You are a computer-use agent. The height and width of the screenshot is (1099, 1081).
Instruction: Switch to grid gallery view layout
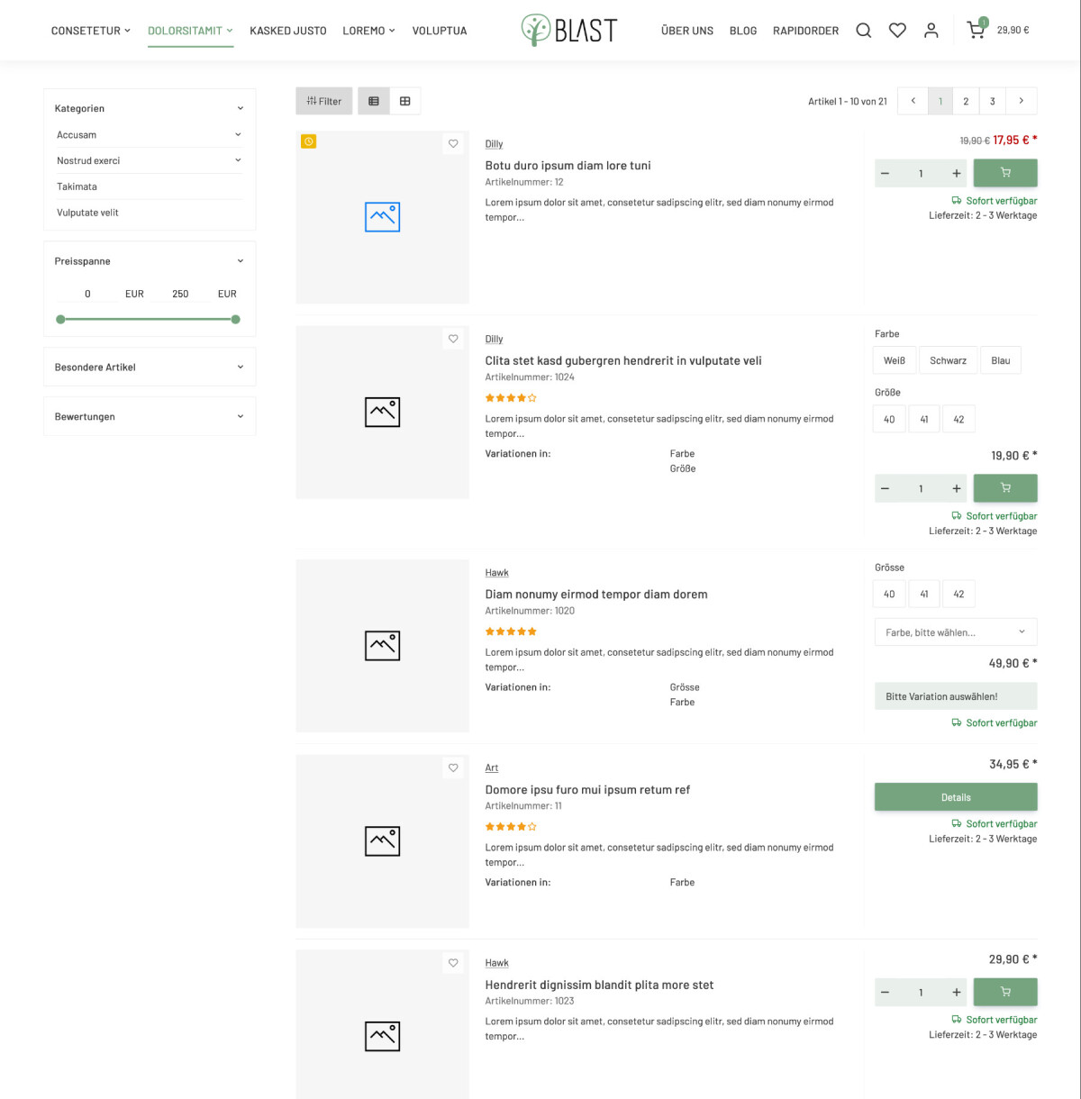pyautogui.click(x=405, y=101)
